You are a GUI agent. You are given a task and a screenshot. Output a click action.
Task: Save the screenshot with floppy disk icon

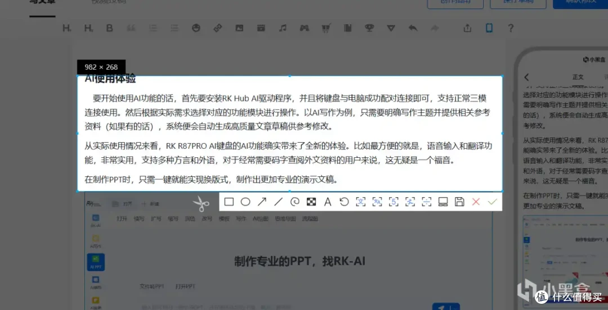tap(459, 202)
